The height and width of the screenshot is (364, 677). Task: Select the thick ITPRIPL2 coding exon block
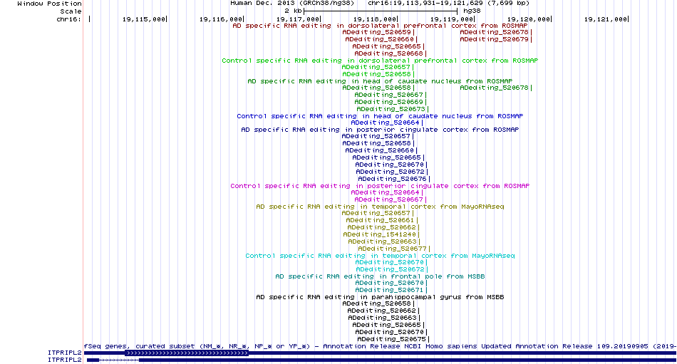tap(187, 353)
